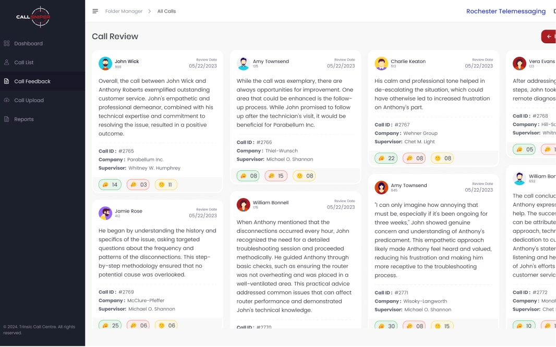Open John Wick's avatar
The image size is (556, 347).
pyautogui.click(x=105, y=64)
